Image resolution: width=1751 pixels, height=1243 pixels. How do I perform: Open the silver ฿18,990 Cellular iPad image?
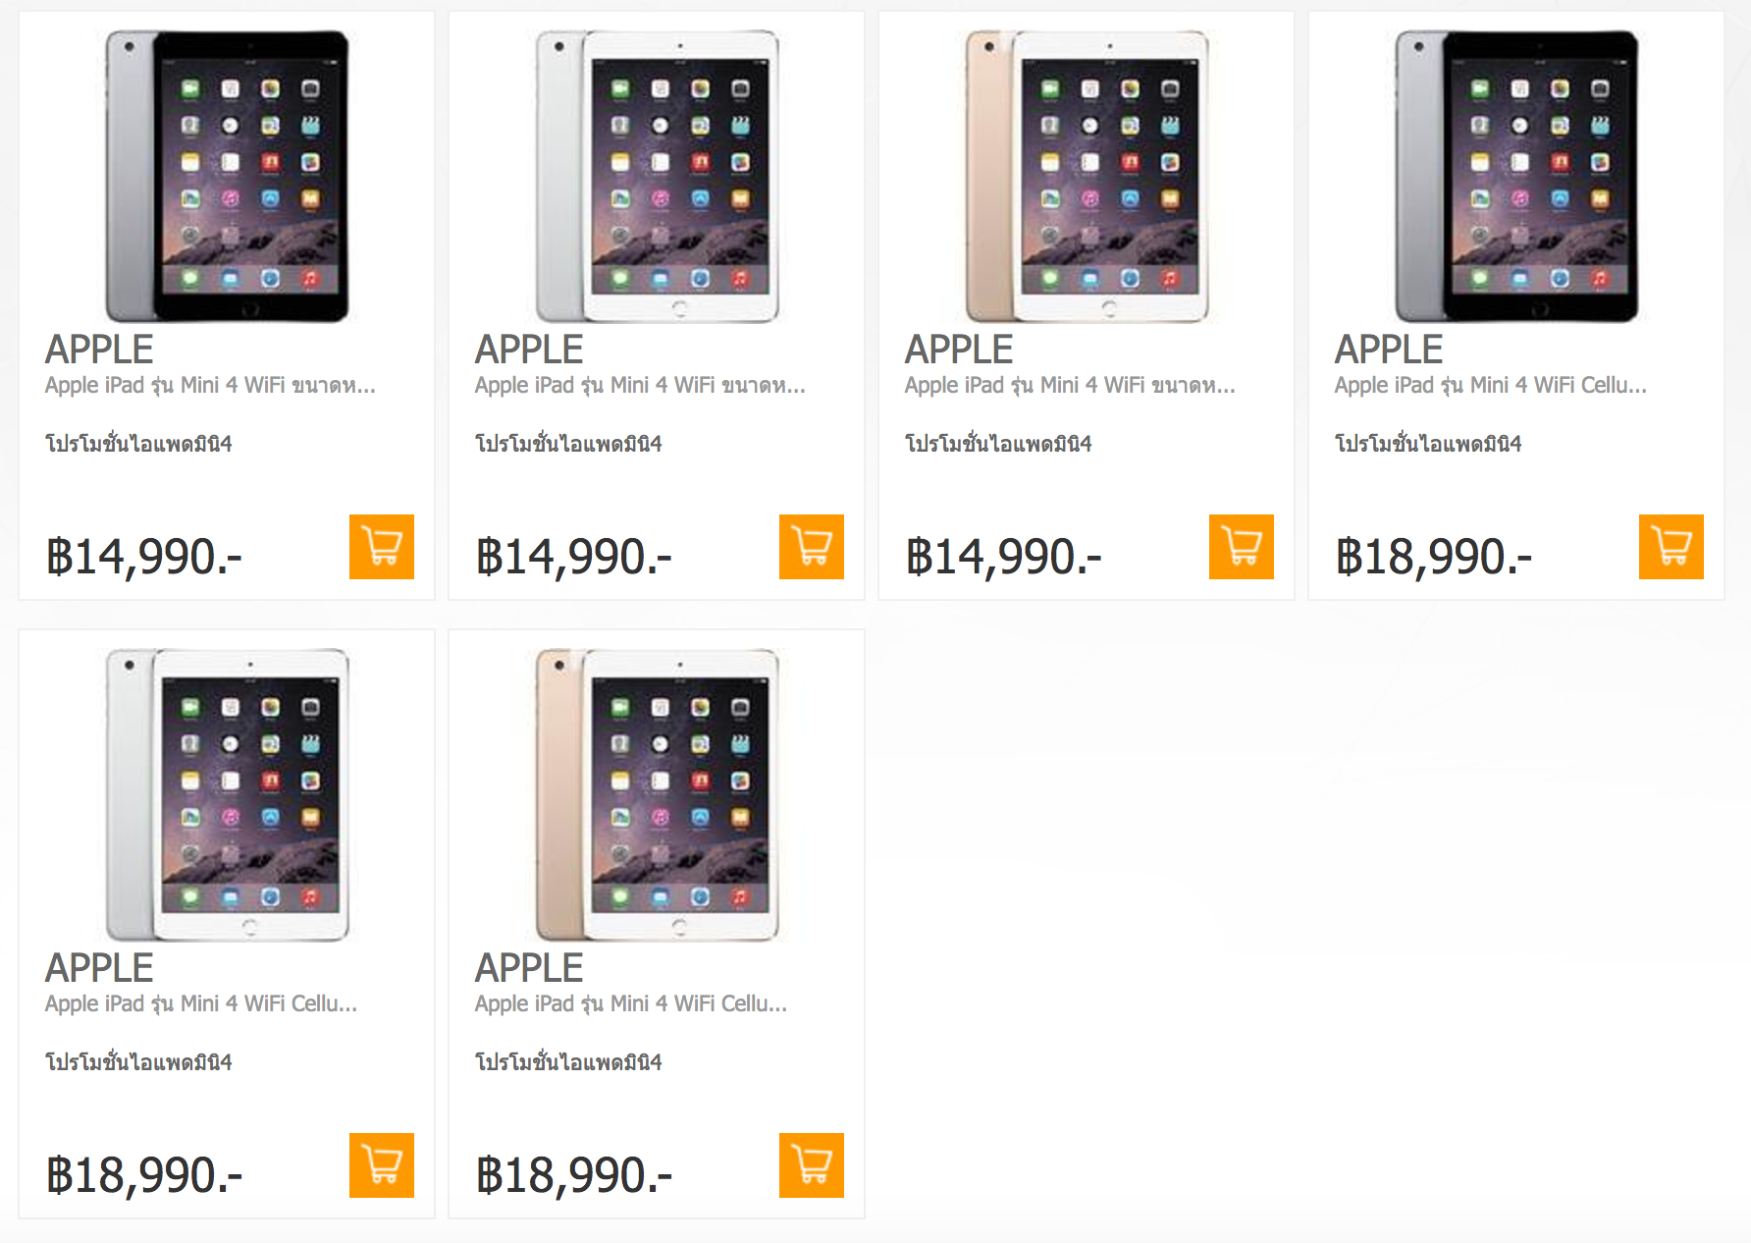tap(227, 795)
